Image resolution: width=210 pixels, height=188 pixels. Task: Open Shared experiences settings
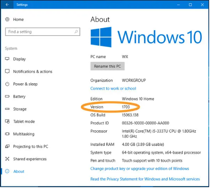point(30,159)
